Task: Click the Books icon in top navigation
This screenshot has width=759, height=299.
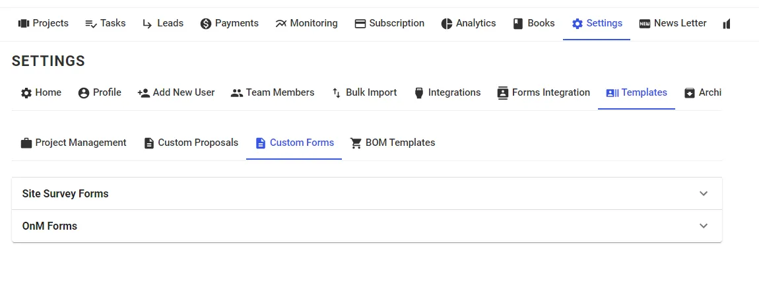Action: (518, 24)
